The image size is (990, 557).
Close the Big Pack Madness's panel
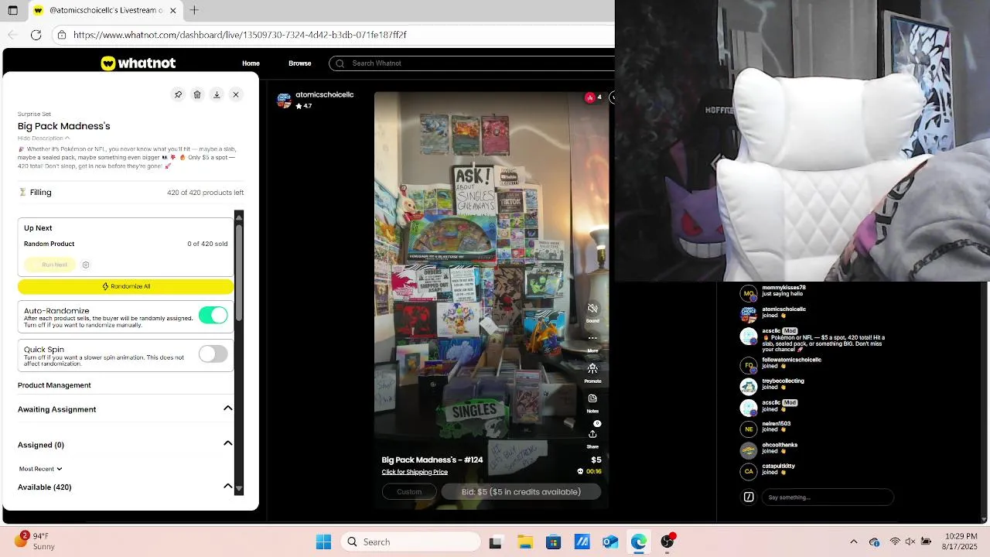[x=236, y=94]
